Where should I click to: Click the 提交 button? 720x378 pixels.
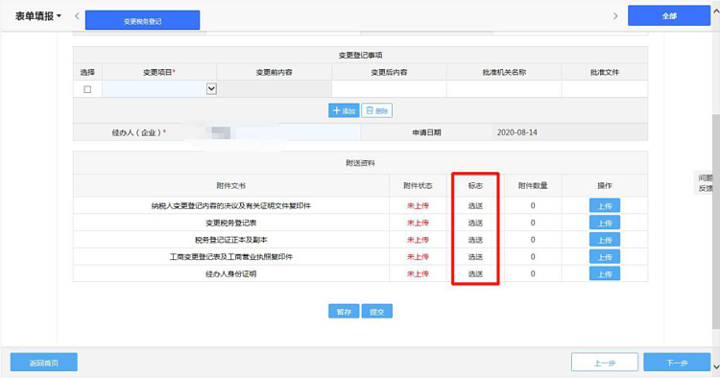click(x=377, y=312)
